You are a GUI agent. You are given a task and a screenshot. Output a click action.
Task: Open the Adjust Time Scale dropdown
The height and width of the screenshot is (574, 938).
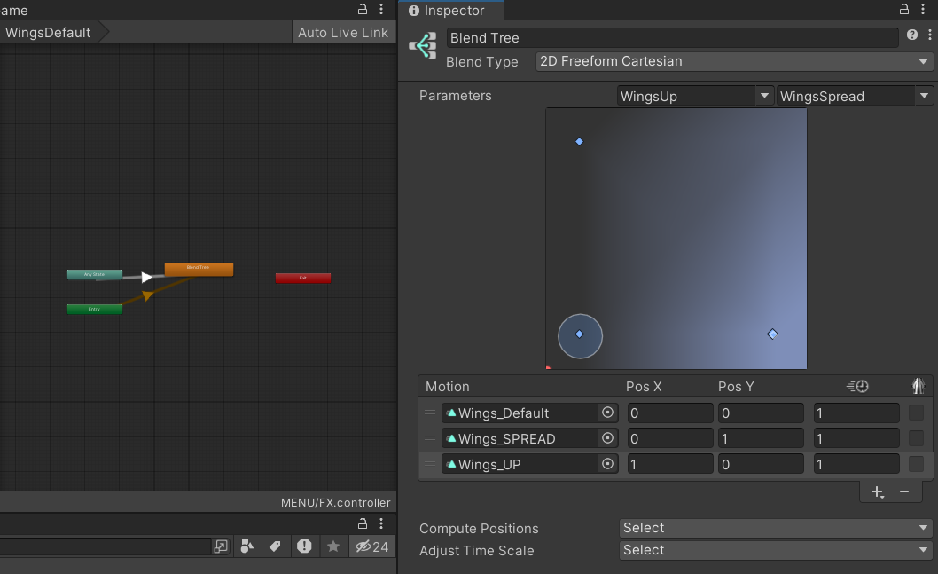pyautogui.click(x=776, y=550)
